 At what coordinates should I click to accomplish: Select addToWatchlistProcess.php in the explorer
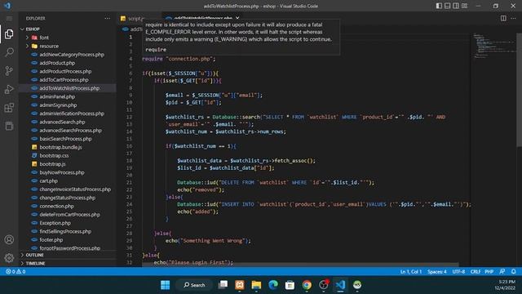[x=69, y=88]
